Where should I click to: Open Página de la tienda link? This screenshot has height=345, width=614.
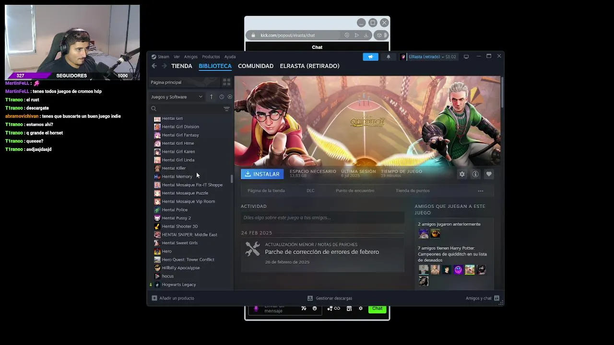click(x=266, y=191)
